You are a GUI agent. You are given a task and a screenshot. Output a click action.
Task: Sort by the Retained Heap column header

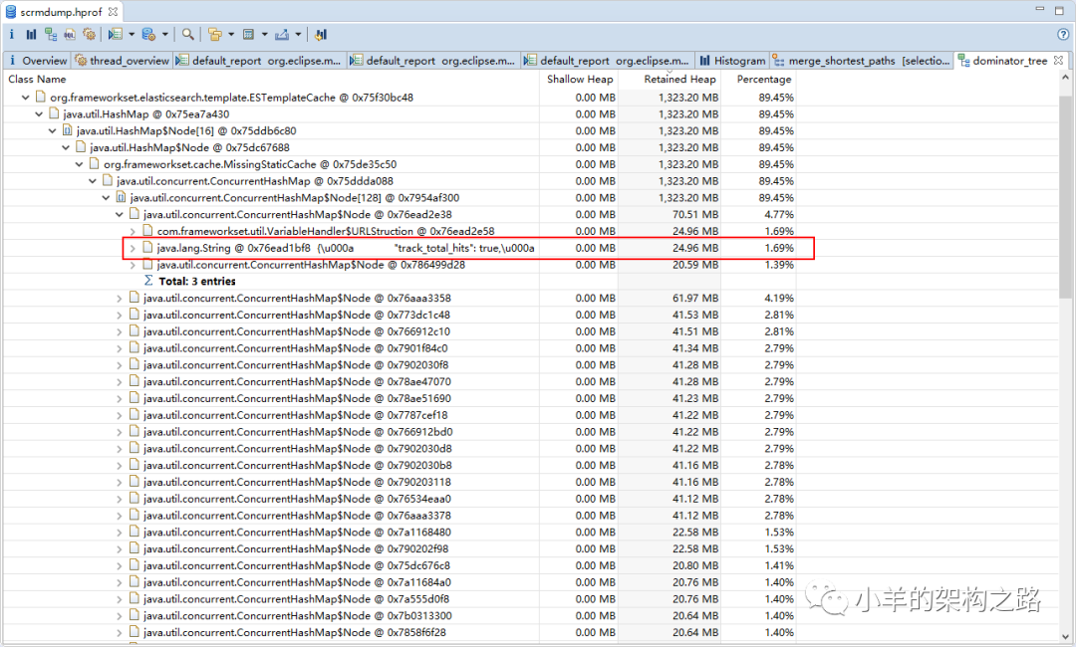670,79
